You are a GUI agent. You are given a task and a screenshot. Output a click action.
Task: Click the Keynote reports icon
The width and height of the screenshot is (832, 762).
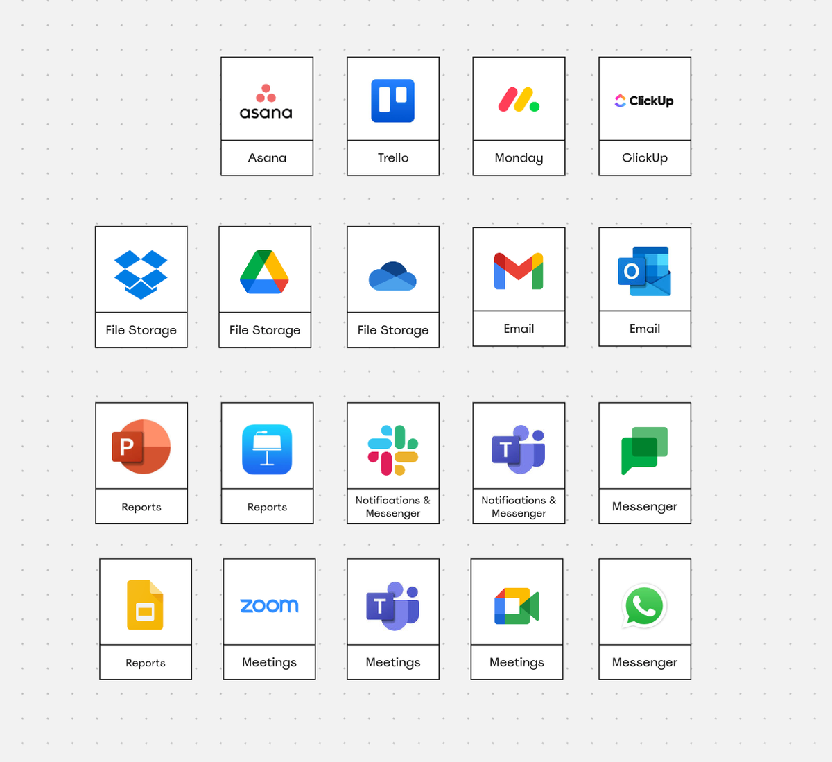pyautogui.click(x=267, y=449)
